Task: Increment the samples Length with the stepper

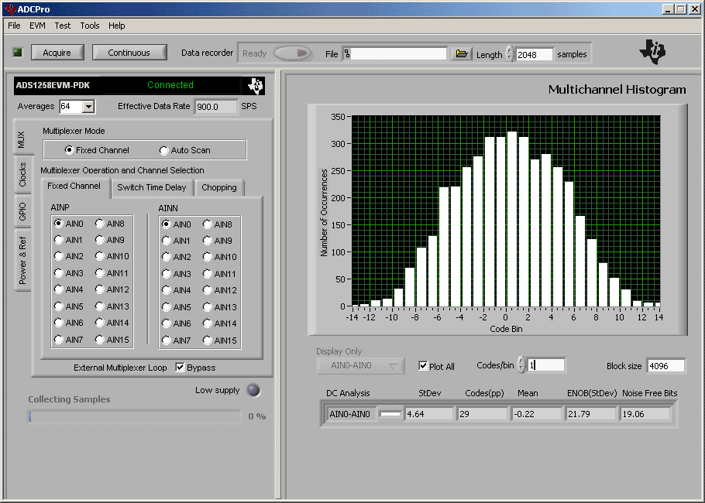Action: (511, 51)
